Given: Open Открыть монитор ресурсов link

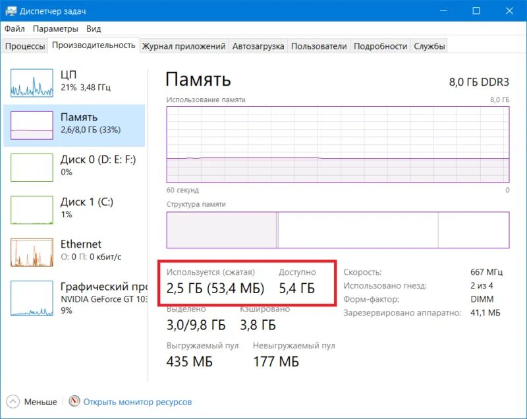Looking at the screenshot, I should click(x=138, y=402).
